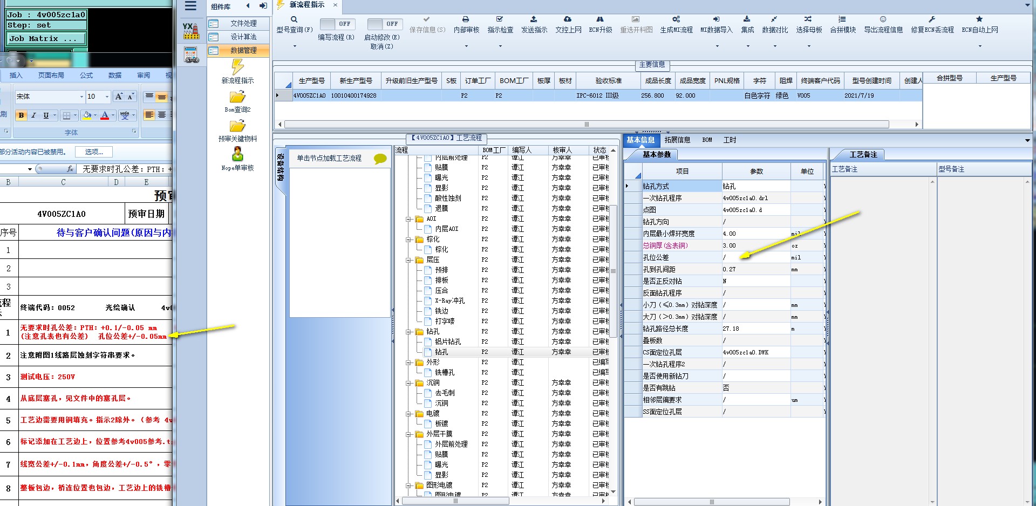Open the Excel font size dropdown
This screenshot has width=1036, height=506.
(x=107, y=97)
